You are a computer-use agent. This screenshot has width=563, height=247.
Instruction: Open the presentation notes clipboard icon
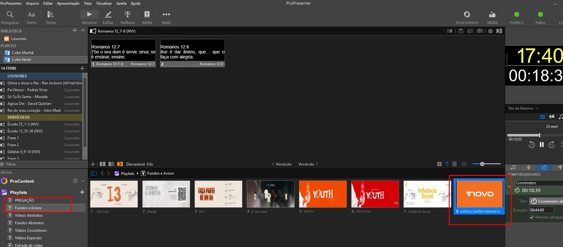coord(460,31)
